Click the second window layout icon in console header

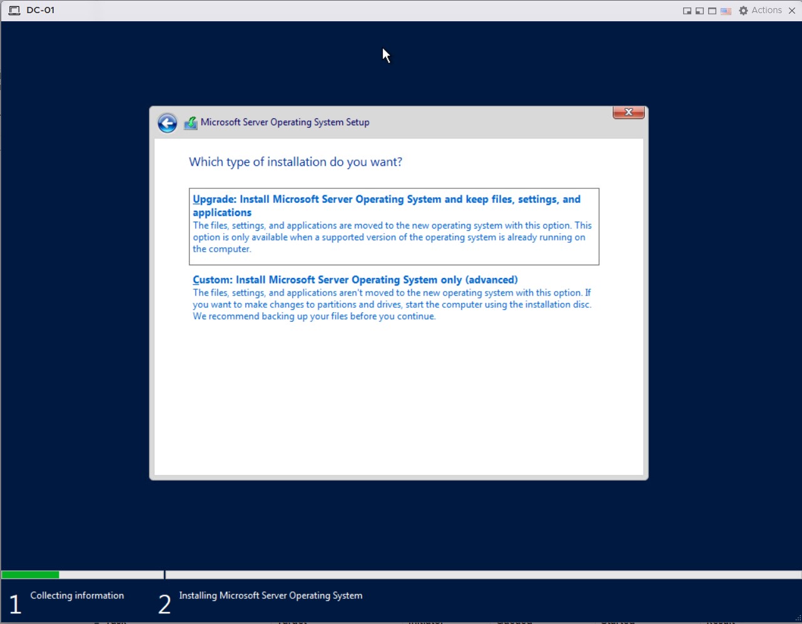pyautogui.click(x=699, y=11)
